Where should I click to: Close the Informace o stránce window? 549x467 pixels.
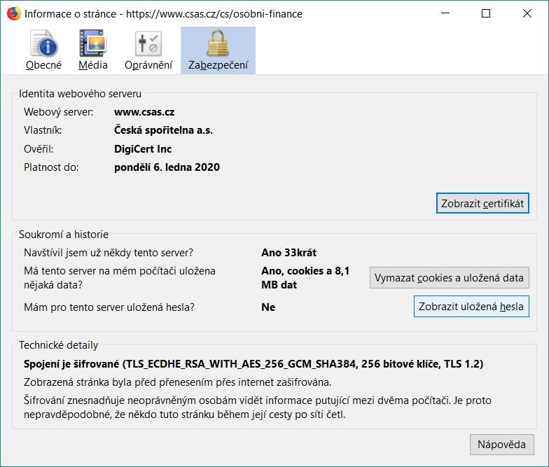pos(527,14)
